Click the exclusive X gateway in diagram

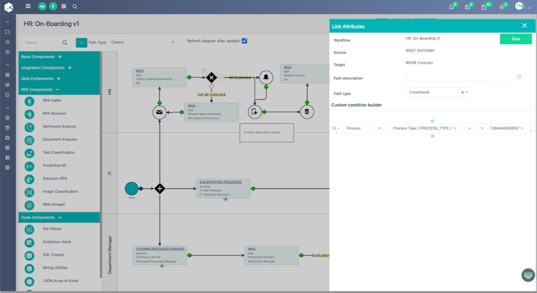[x=211, y=77]
